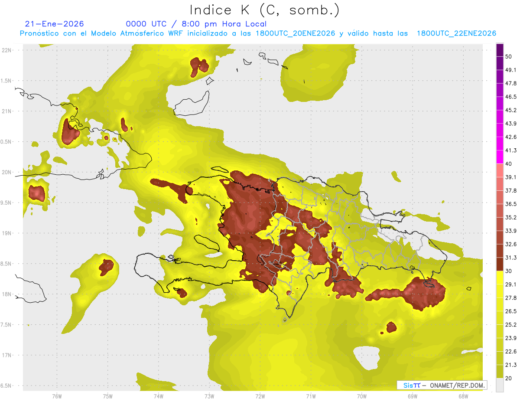Click the longitude axis label '72W'
The width and height of the screenshot is (520, 402).
point(260,396)
